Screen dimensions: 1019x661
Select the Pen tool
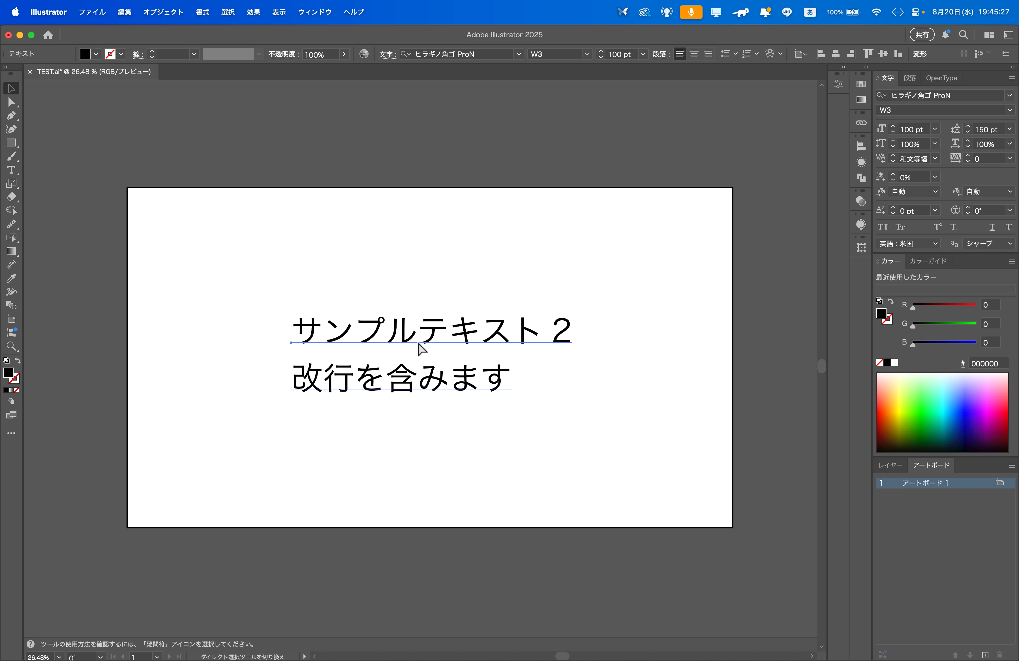click(x=11, y=116)
